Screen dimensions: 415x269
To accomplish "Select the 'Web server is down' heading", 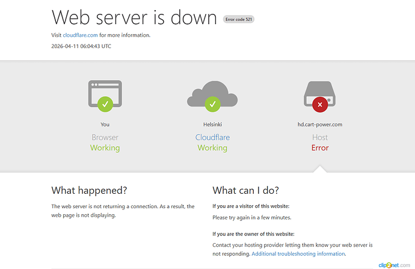I will click(134, 17).
